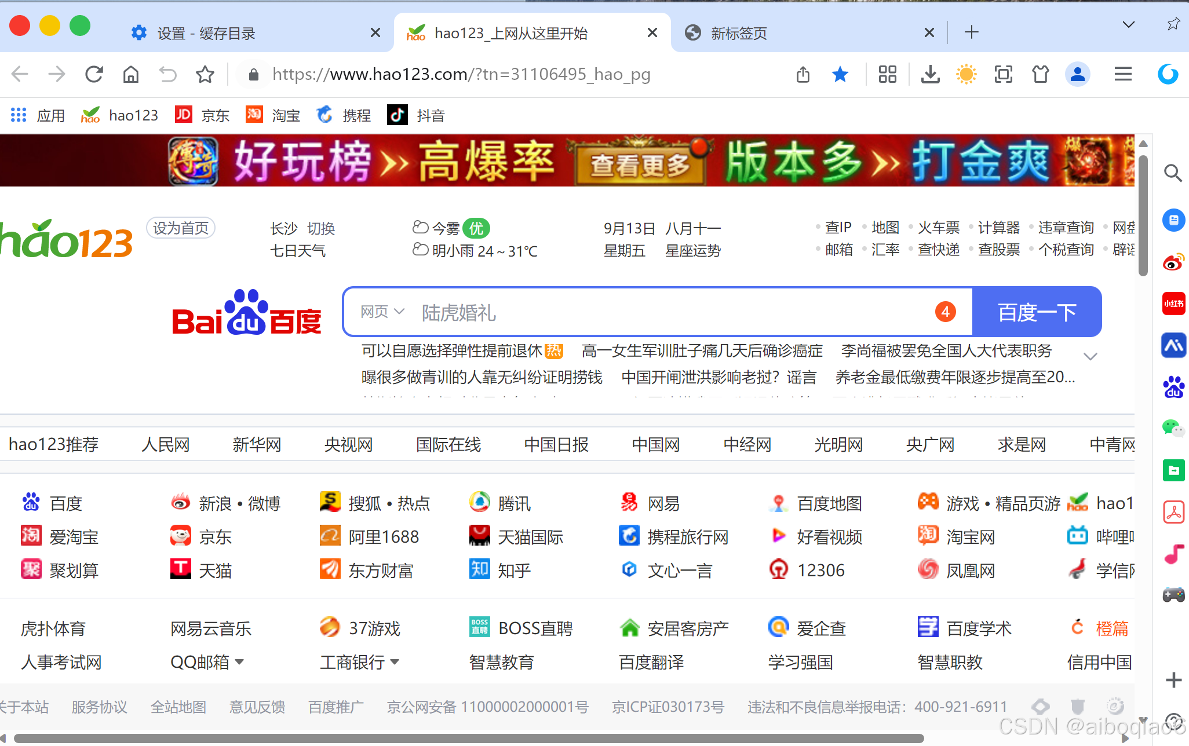Open Weibo in the sidebar
1189x746 pixels.
click(1174, 262)
